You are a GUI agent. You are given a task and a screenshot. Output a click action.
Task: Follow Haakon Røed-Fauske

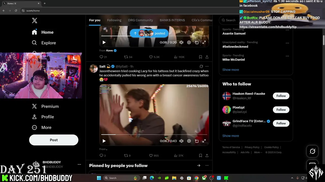pos(281,96)
